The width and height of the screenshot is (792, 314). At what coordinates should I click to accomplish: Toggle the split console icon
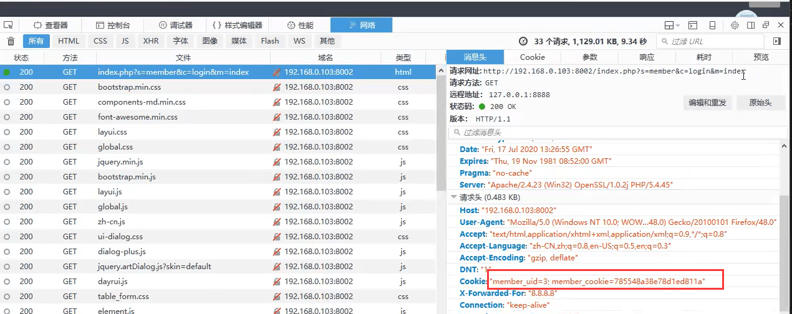click(693, 26)
